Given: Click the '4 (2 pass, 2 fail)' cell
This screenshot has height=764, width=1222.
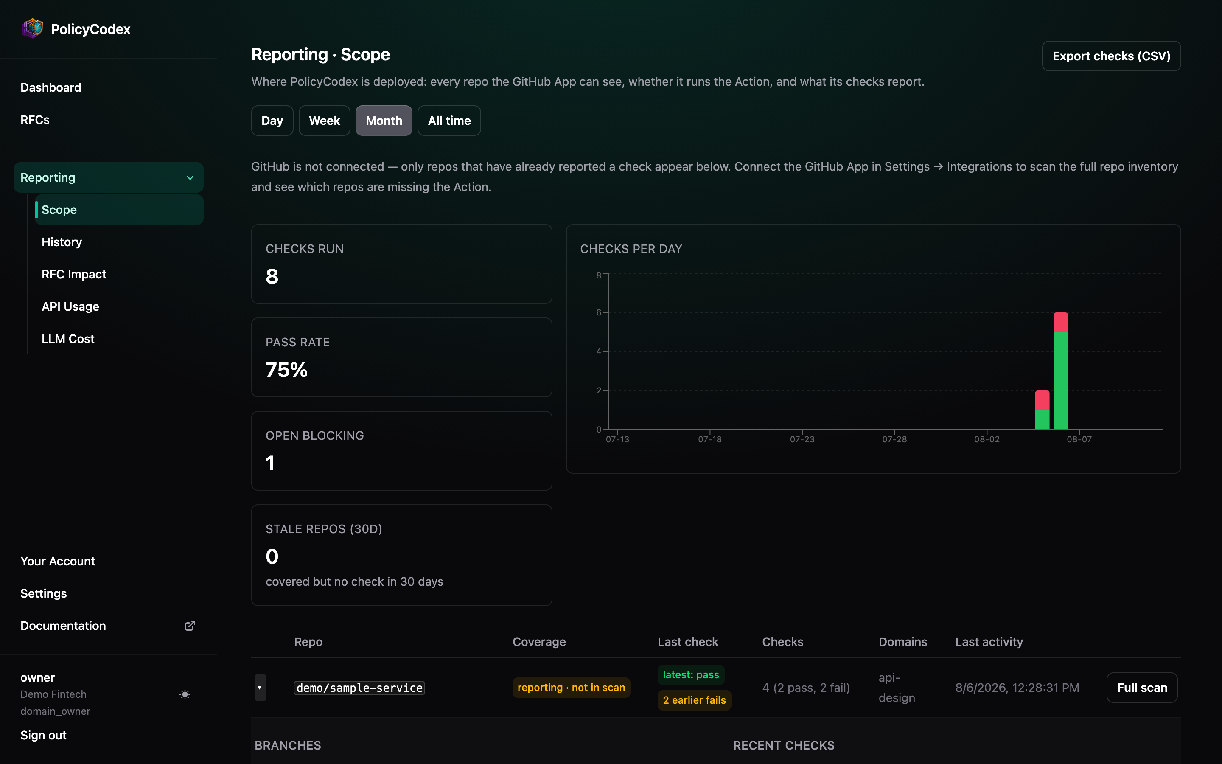Looking at the screenshot, I should point(806,688).
